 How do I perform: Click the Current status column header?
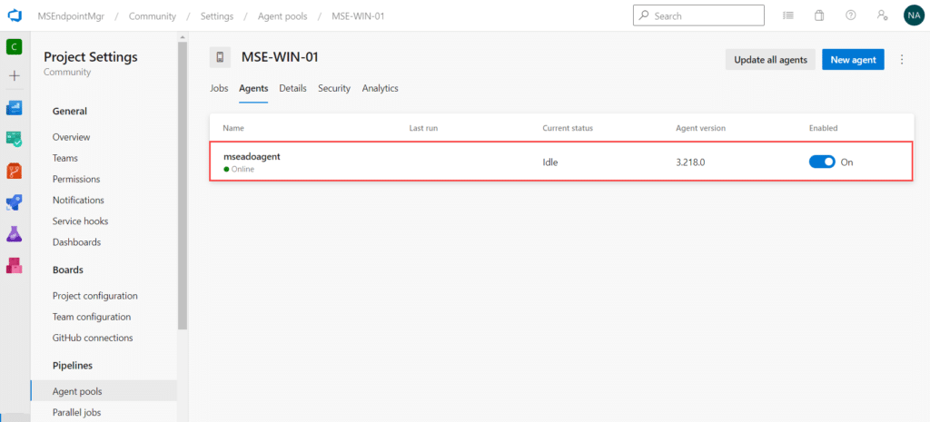point(568,128)
